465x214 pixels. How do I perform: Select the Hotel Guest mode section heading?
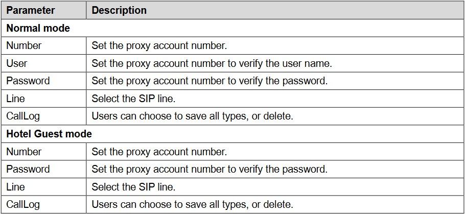click(49, 134)
